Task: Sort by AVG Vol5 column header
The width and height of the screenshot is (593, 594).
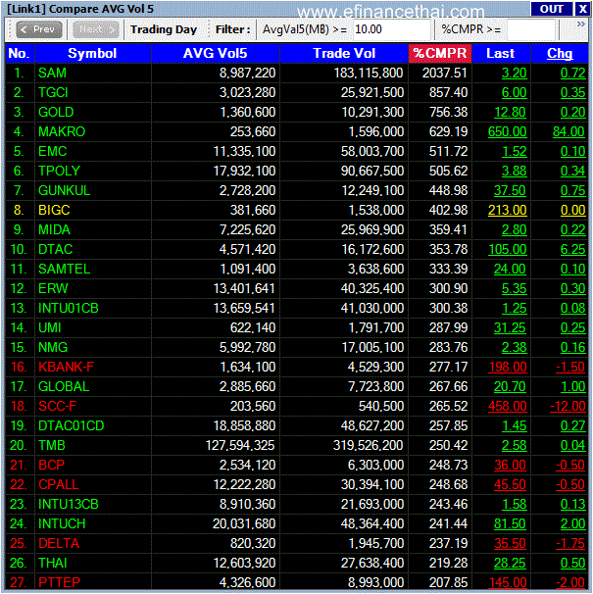Action: (216, 53)
